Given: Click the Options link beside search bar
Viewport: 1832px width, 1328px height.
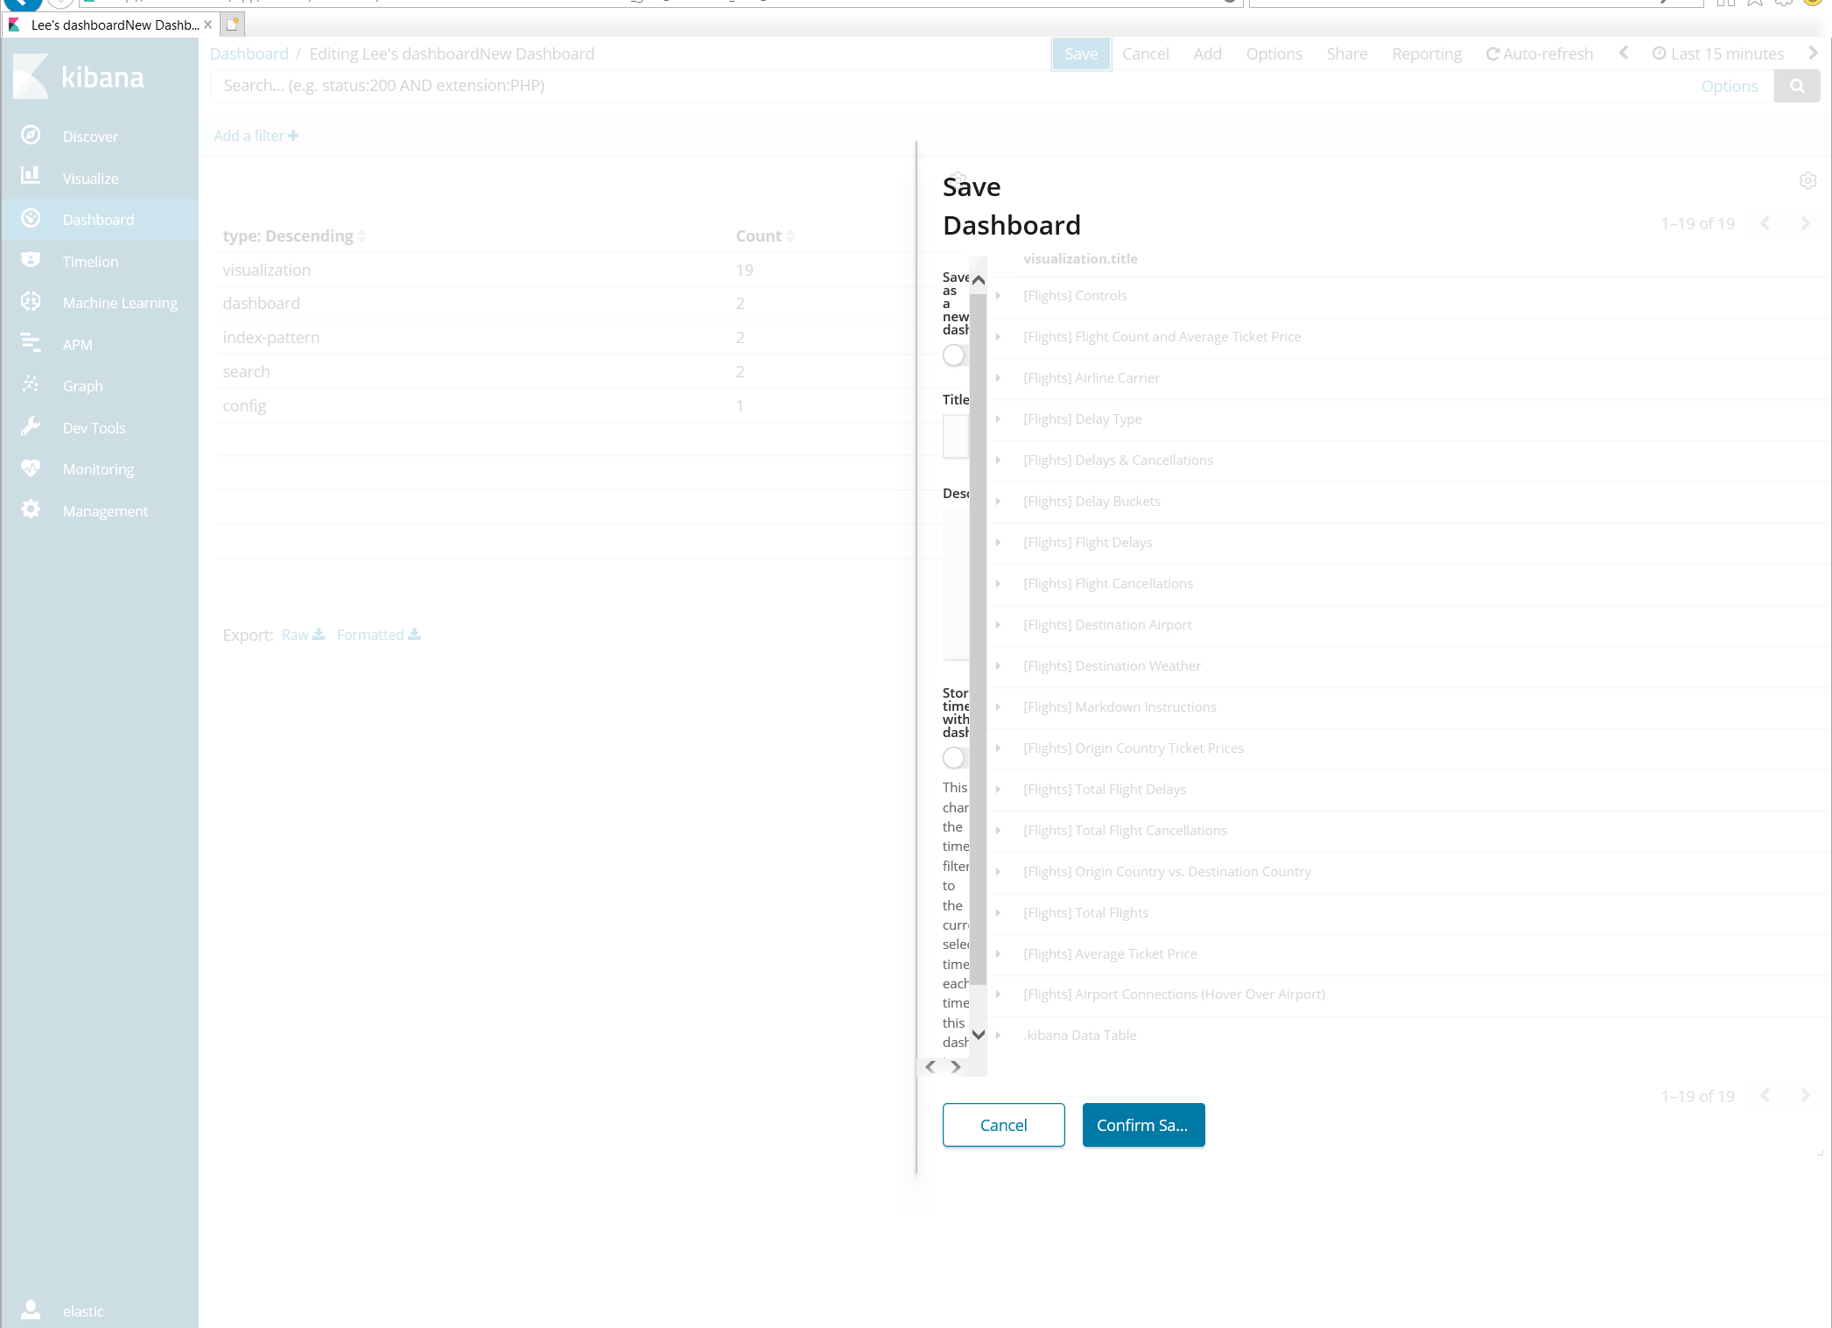Looking at the screenshot, I should [1729, 87].
